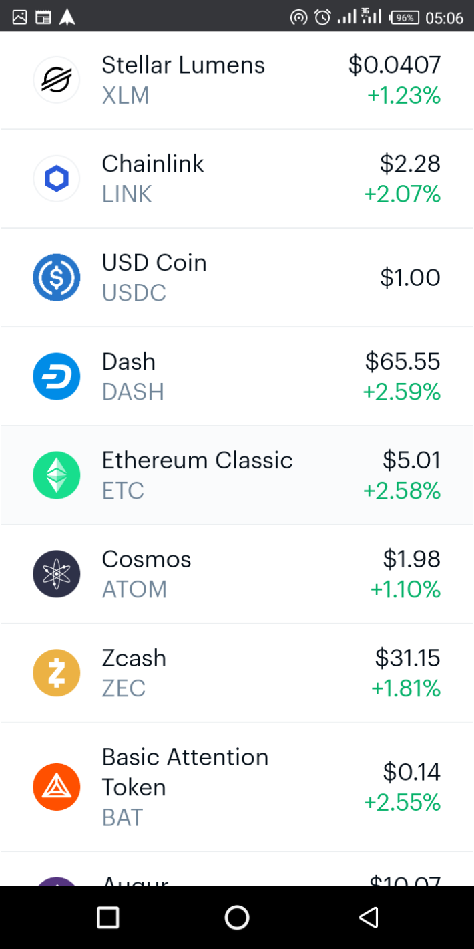Tap the Android back triangle button
This screenshot has width=474, height=949.
coord(369,917)
